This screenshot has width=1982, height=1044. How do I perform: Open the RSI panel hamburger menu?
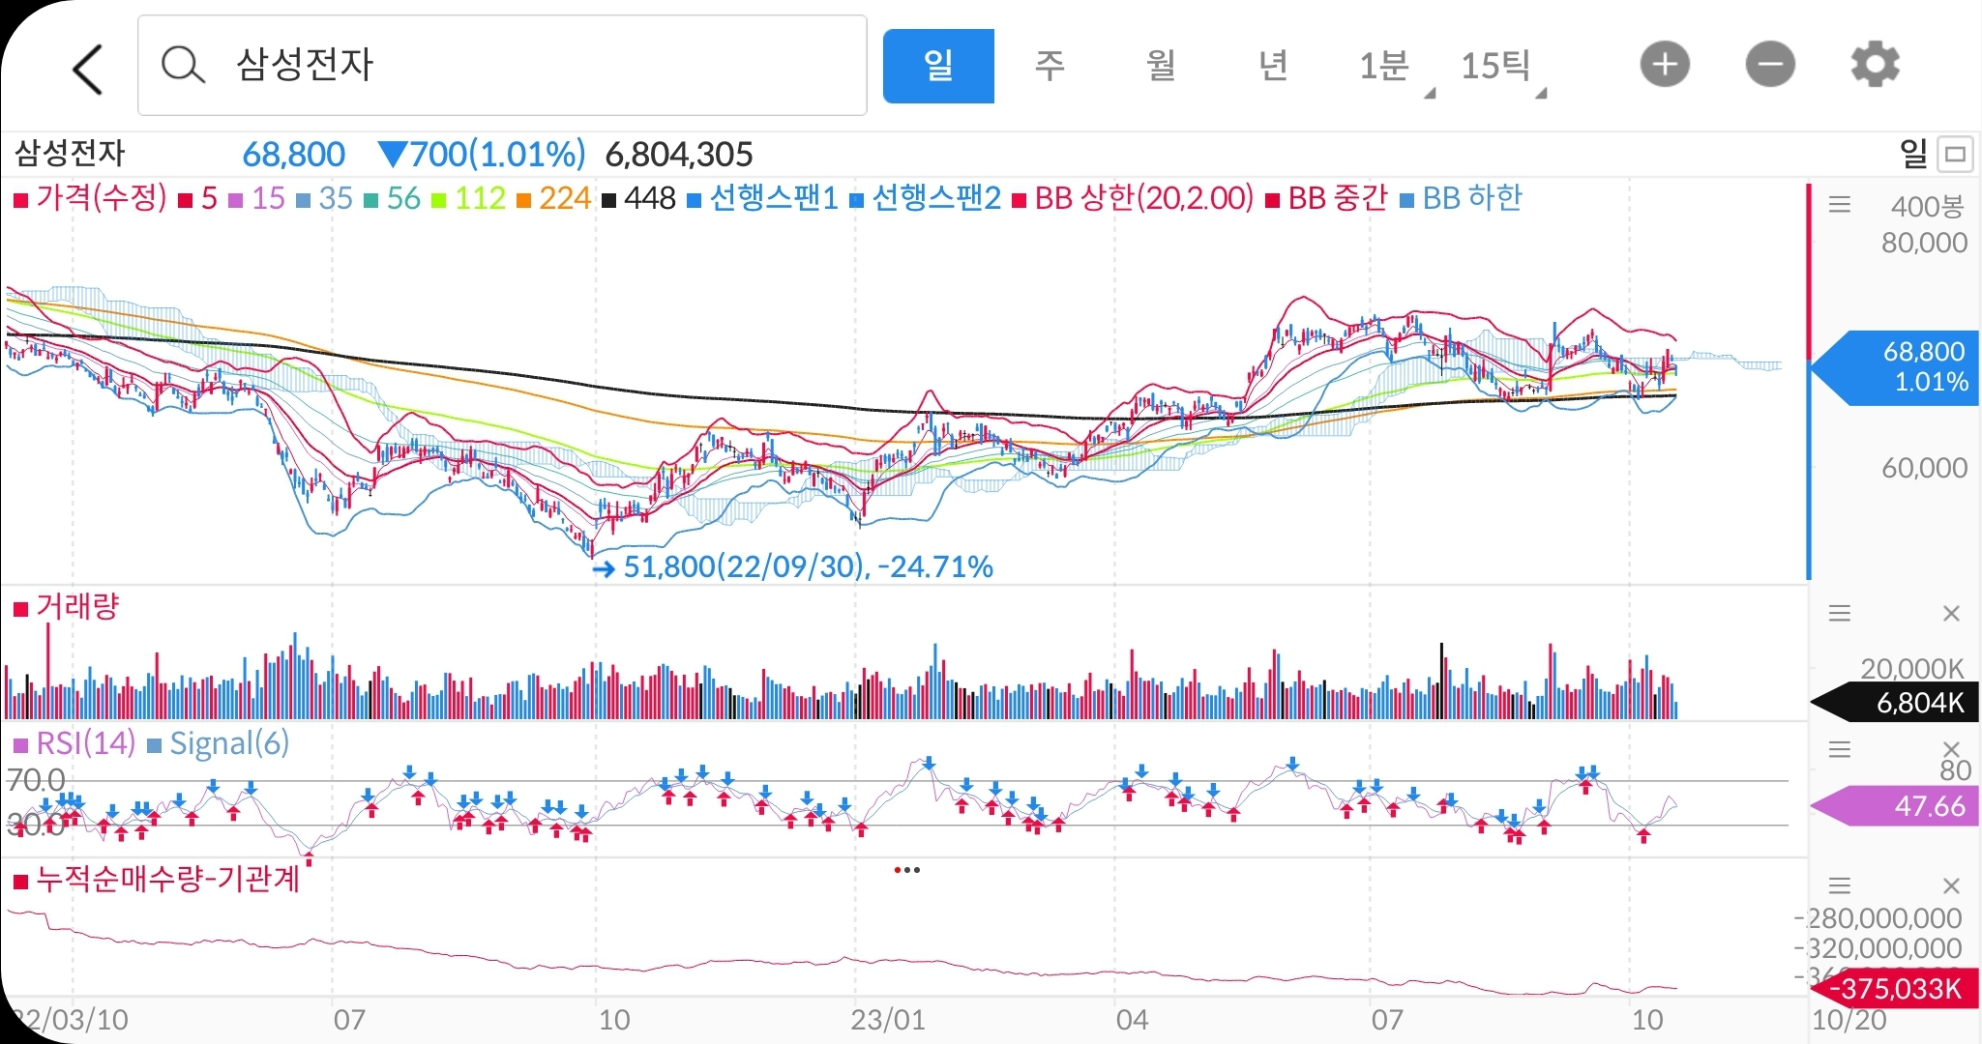click(1840, 749)
